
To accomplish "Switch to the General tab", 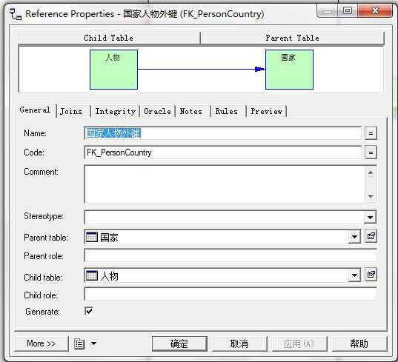I will click(x=35, y=110).
